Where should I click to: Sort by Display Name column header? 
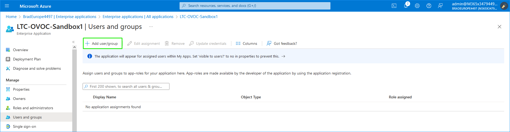104,97
